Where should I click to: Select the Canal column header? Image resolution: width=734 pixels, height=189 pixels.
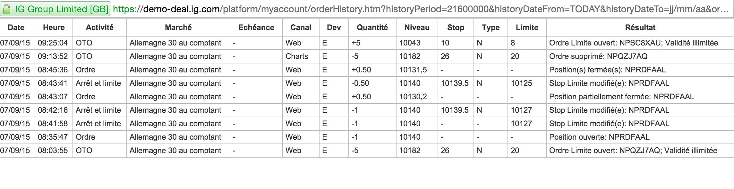pyautogui.click(x=301, y=28)
